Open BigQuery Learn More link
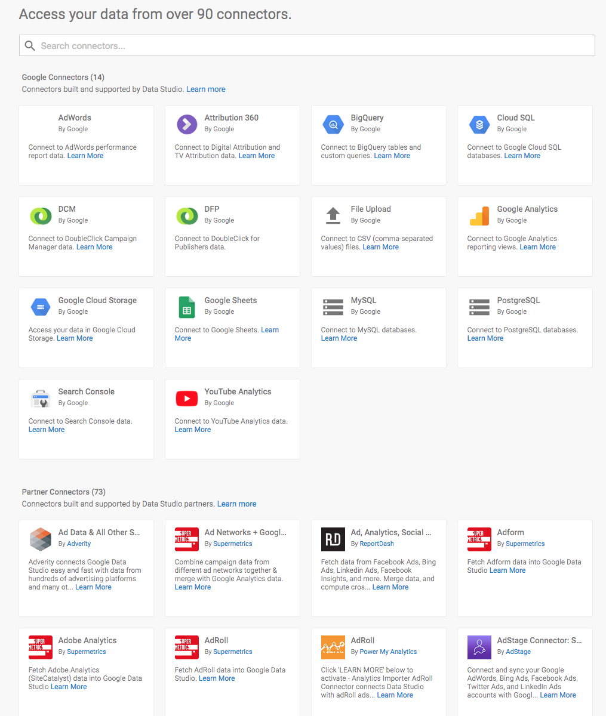606x716 pixels. tap(392, 156)
